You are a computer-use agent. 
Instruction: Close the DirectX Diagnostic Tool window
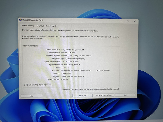[x=135, y=21]
